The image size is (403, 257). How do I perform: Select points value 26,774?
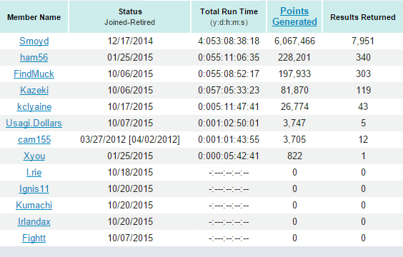point(294,107)
